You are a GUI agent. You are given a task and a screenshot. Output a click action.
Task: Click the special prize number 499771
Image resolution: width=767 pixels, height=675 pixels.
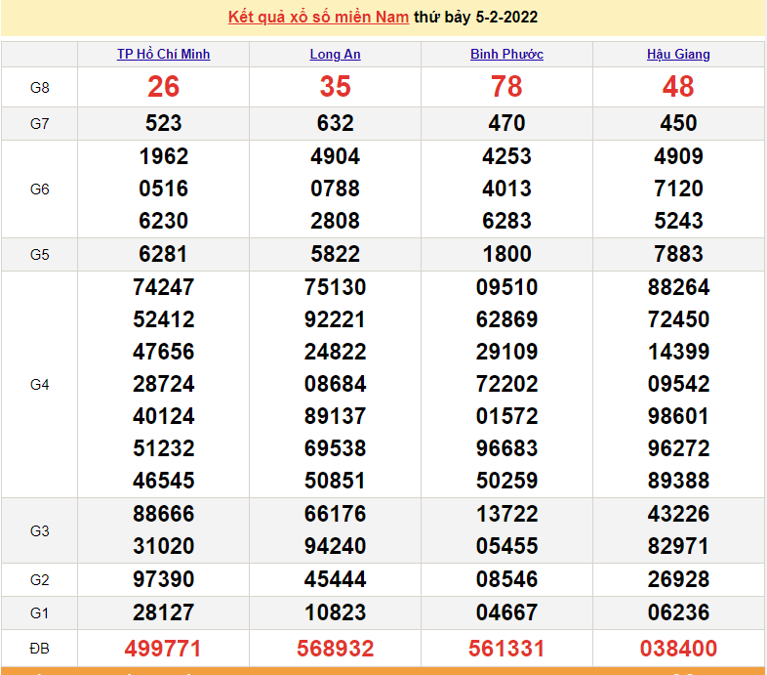[163, 649]
